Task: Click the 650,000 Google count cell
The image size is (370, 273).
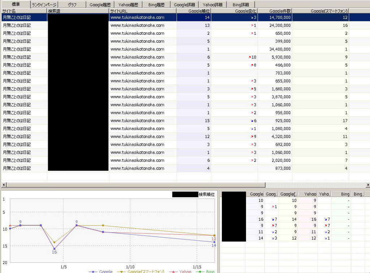Action: click(x=275, y=33)
